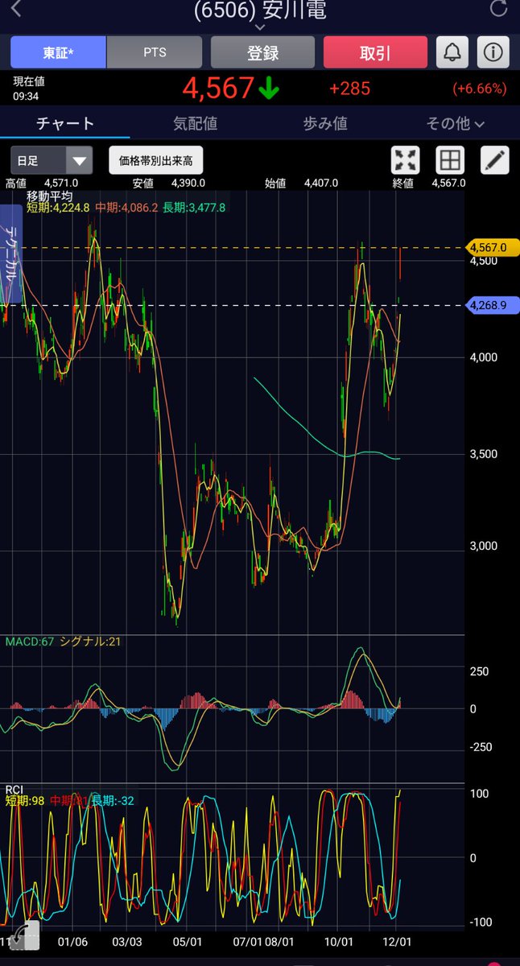The width and height of the screenshot is (520, 966).
Task: Switch to 気配値 tab
Action: 196,123
